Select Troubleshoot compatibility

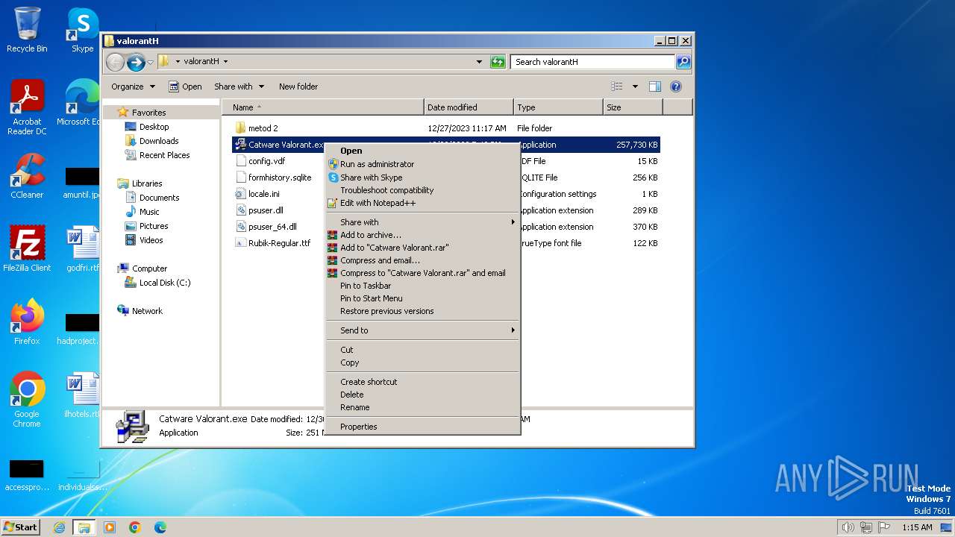pos(423,190)
